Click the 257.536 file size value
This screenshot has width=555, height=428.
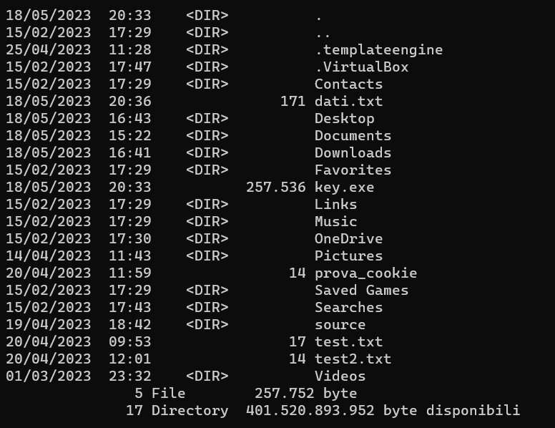click(x=276, y=188)
